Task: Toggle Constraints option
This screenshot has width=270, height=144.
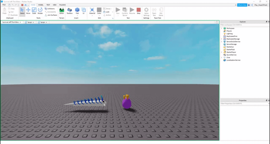Action: click(x=50, y=12)
